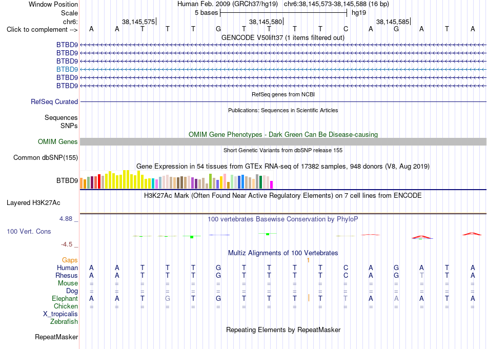487x349 pixels.
Task: Click the Window Position label
Action: coord(53,4)
